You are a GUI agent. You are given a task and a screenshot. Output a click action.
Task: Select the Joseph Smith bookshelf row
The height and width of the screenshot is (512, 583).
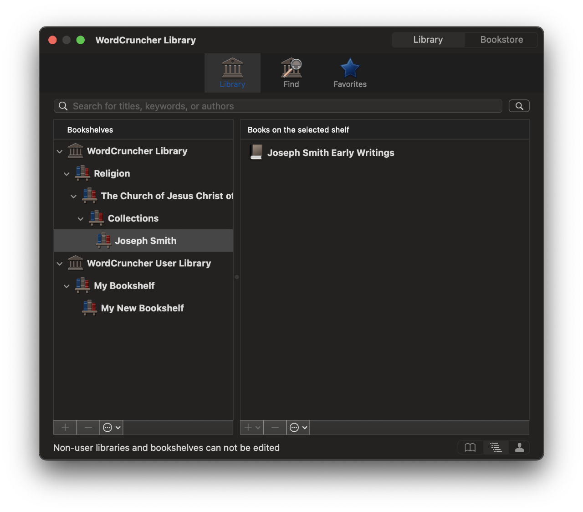[x=143, y=241]
